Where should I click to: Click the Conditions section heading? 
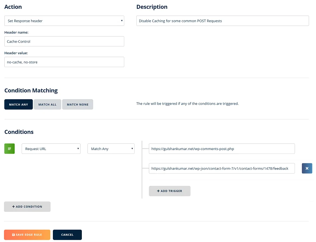[19, 132]
